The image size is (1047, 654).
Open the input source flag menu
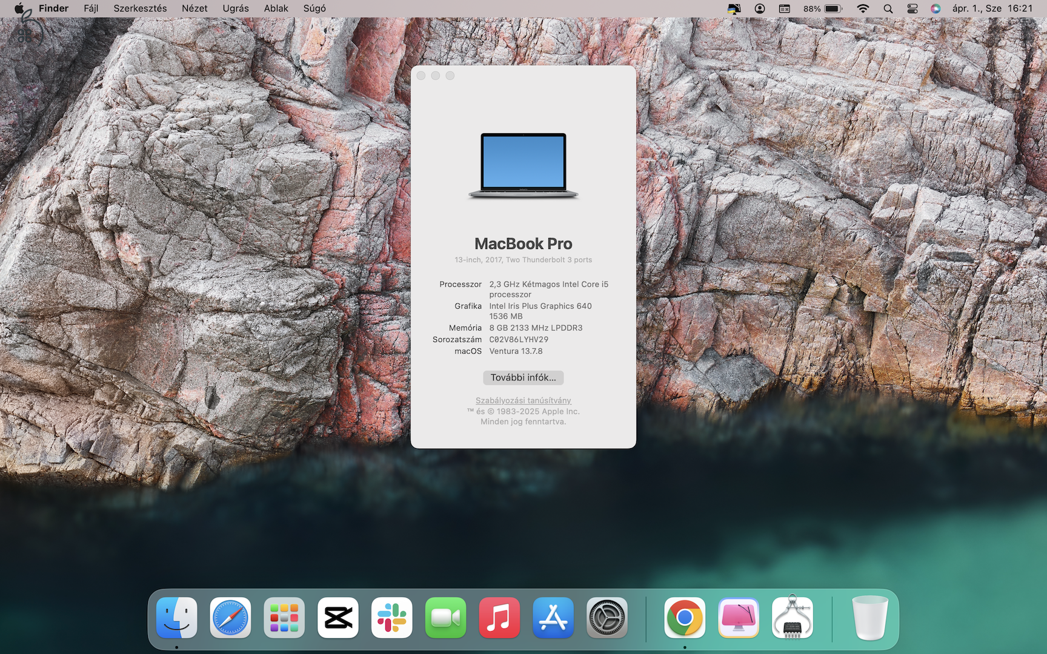[734, 8]
